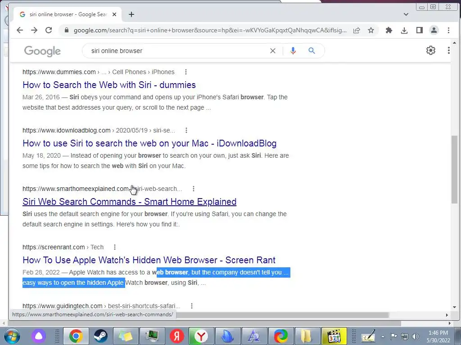Open Google page options dots
This screenshot has height=345, width=461.
449,50
